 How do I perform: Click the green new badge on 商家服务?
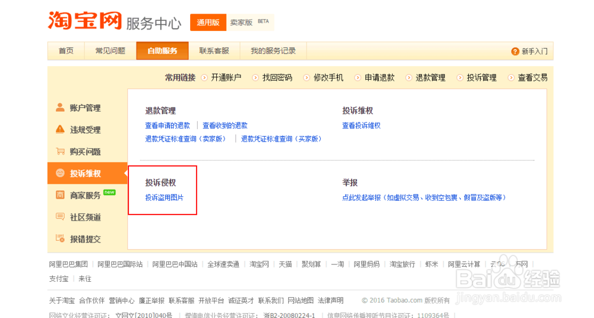pos(109,192)
